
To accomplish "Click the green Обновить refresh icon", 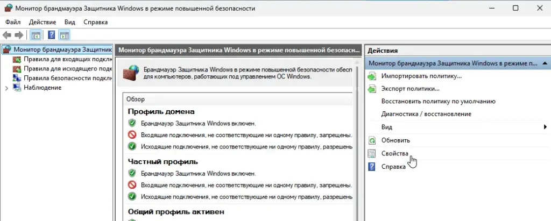I will pyautogui.click(x=372, y=140).
